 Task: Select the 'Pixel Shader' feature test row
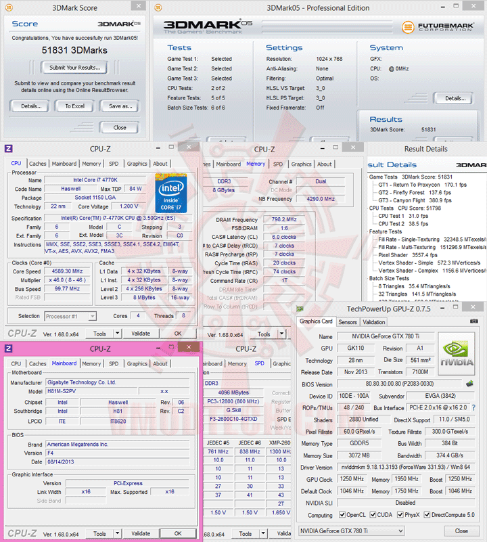[407, 254]
